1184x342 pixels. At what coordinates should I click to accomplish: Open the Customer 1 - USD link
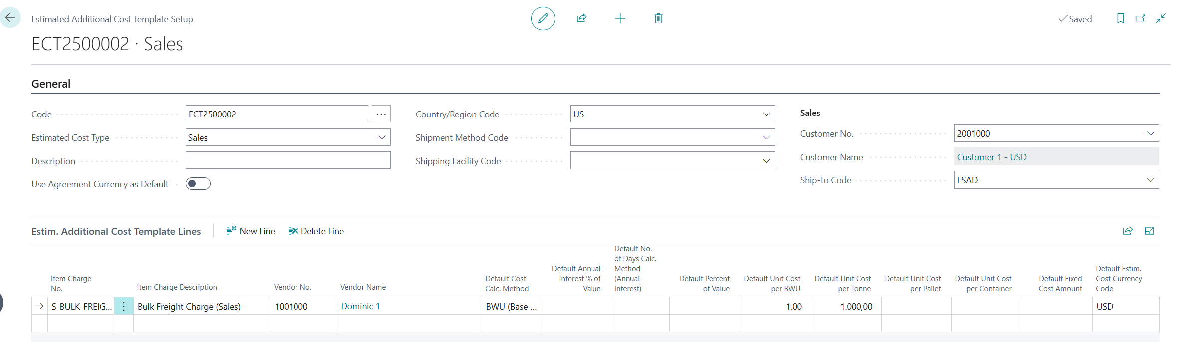(x=991, y=157)
